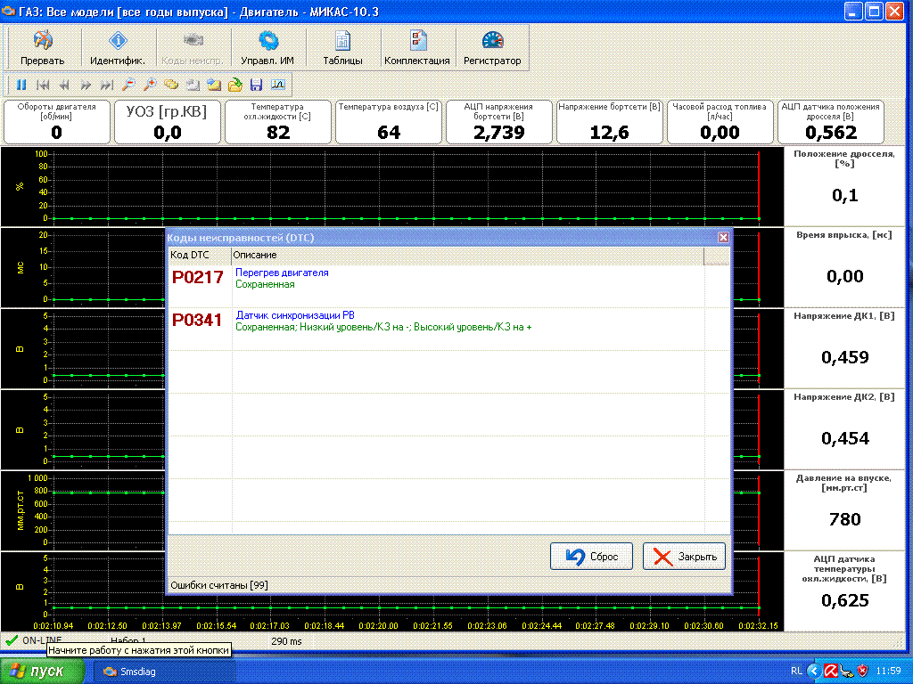
Task: Pause the live graph recording
Action: click(x=21, y=85)
